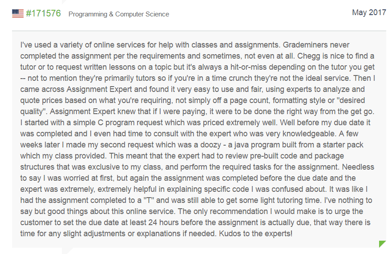Viewport: 392px width, 254px height.
Task: Click the closing "Kudos to the experts!" sentence
Action: (257, 233)
